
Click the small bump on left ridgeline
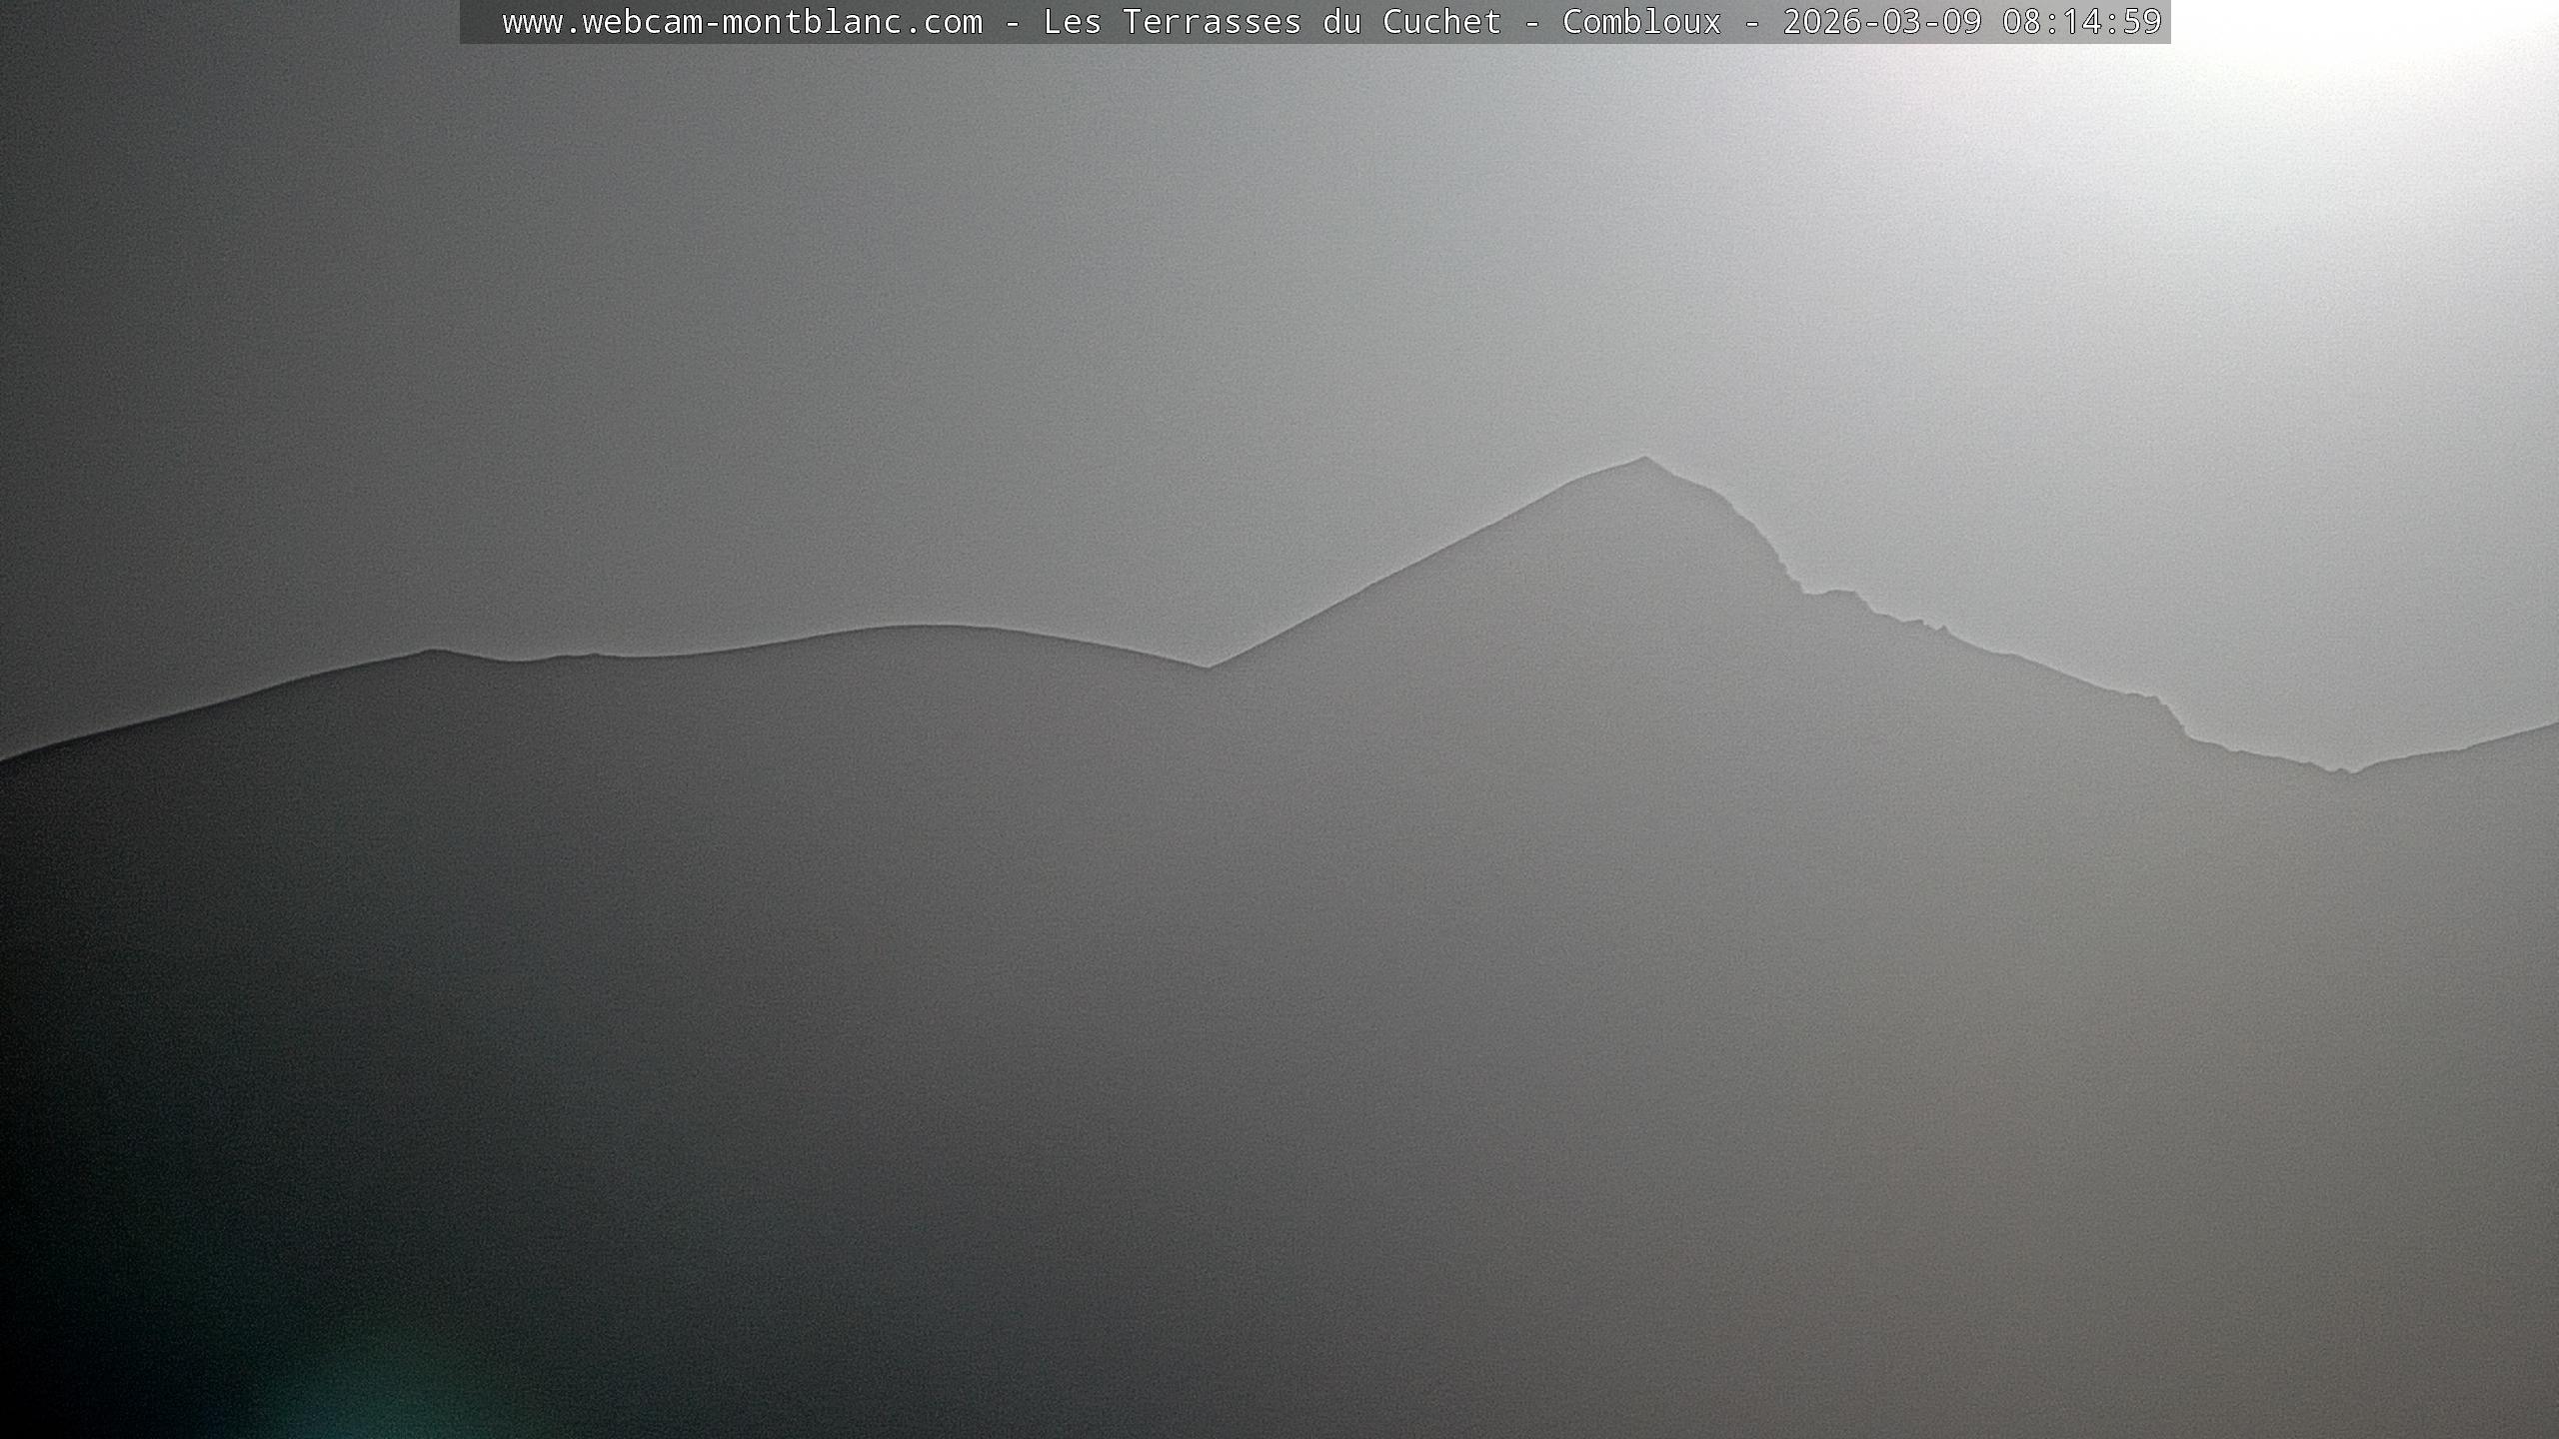coord(432,652)
